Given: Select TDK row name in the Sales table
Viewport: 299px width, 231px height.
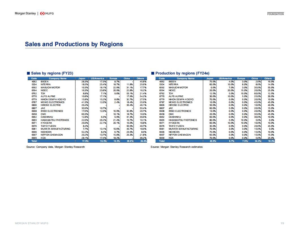Looking at the screenshot, I should point(43,94).
